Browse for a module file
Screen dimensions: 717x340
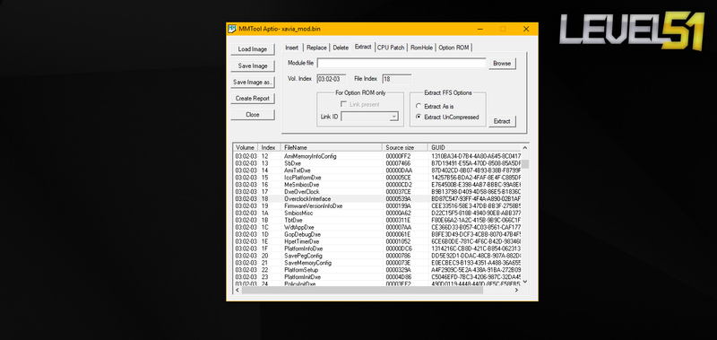point(502,64)
